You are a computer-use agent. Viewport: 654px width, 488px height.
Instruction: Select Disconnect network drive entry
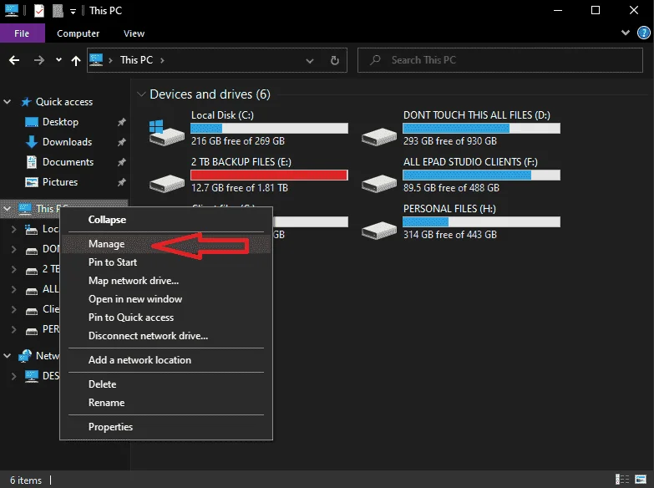[x=166, y=336]
